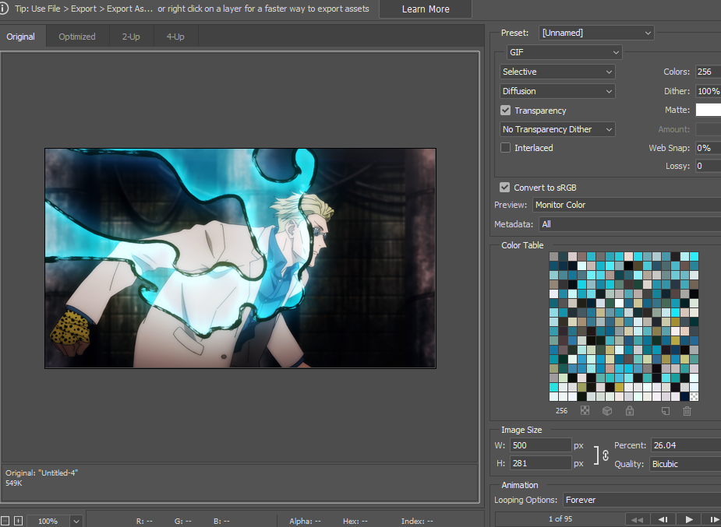Click the 'R: --' readout
The height and width of the screenshot is (527, 721).
pyautogui.click(x=144, y=521)
